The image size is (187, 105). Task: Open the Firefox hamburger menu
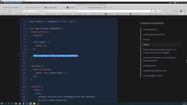coord(185,11)
